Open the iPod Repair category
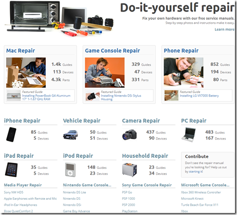 coord(78,156)
